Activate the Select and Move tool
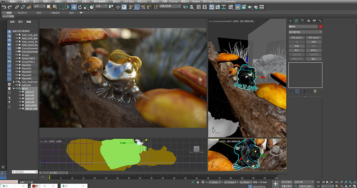Screen dimensions: 357x188 click(74, 7)
